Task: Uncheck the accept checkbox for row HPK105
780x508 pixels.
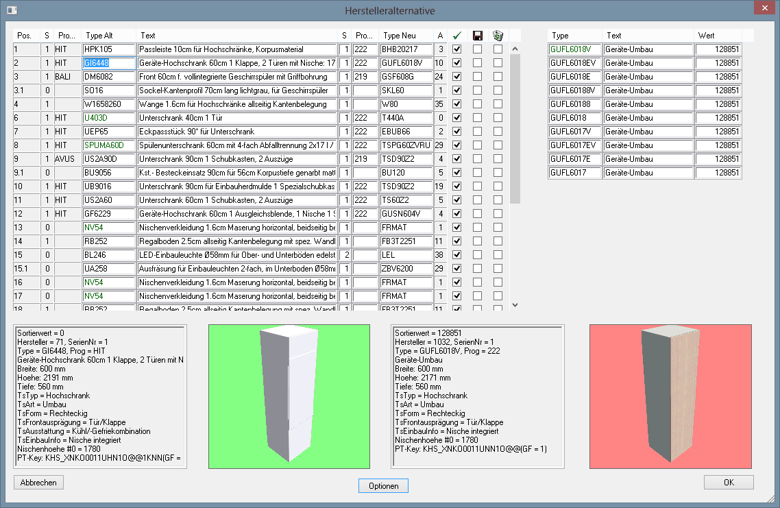Action: pyautogui.click(x=457, y=49)
